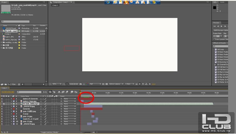The image size is (236, 135).
Task: Expand properties of Quincy & Genevie layer
Action: [x=11, y=99]
